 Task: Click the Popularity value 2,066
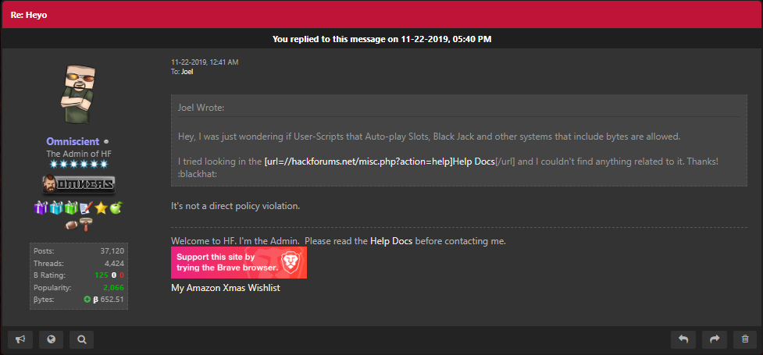113,287
